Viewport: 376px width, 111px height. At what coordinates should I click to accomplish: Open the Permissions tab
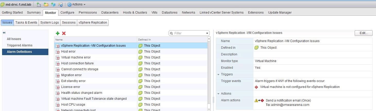click(x=88, y=13)
